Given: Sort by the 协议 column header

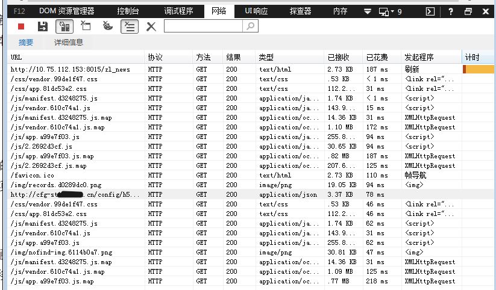Looking at the screenshot, I should pyautogui.click(x=169, y=57).
